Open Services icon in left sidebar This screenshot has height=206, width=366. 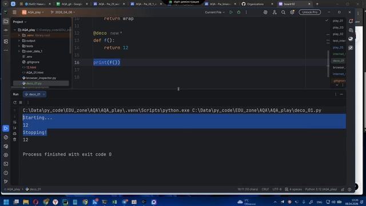[6, 155]
